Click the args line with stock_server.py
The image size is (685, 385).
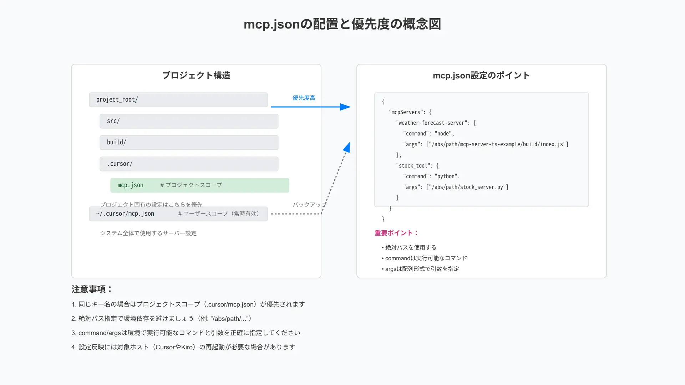(x=456, y=187)
